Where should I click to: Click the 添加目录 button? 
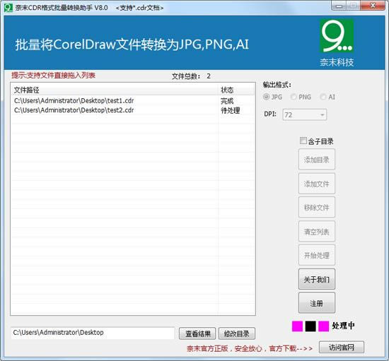point(317,160)
